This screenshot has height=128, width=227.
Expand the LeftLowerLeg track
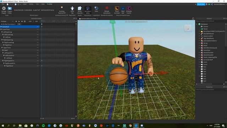pyautogui.click(x=3, y=34)
